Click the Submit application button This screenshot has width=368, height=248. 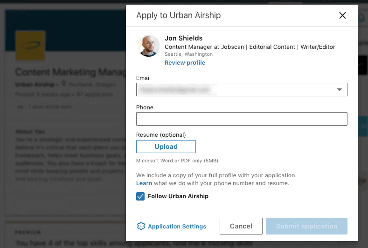click(x=306, y=226)
